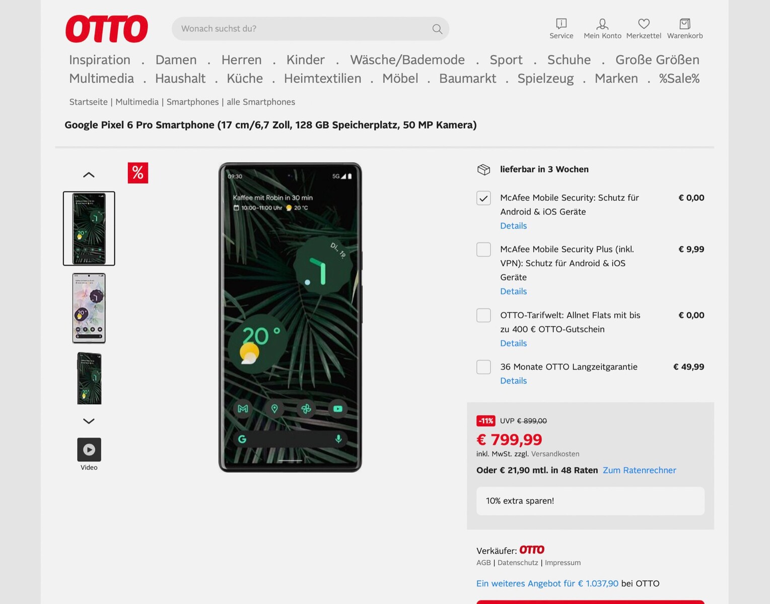Select the third angled phone thumbnail

tap(89, 378)
